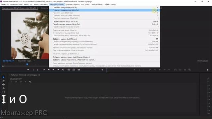Click Lift button in Program monitor

(175, 70)
